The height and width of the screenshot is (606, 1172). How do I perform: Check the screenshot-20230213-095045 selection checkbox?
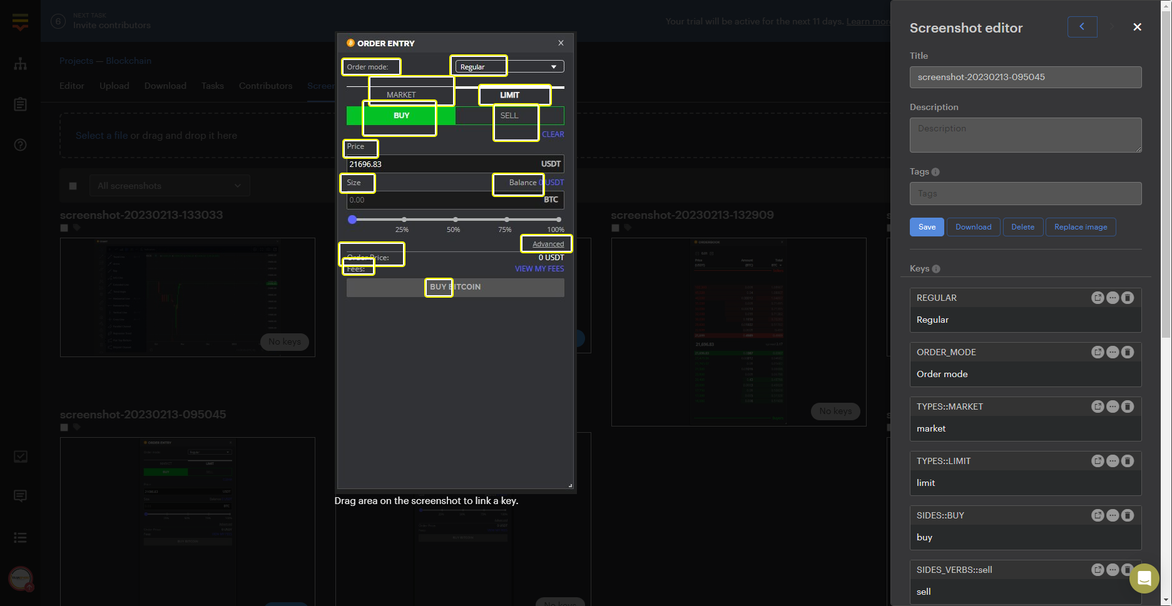tap(63, 427)
